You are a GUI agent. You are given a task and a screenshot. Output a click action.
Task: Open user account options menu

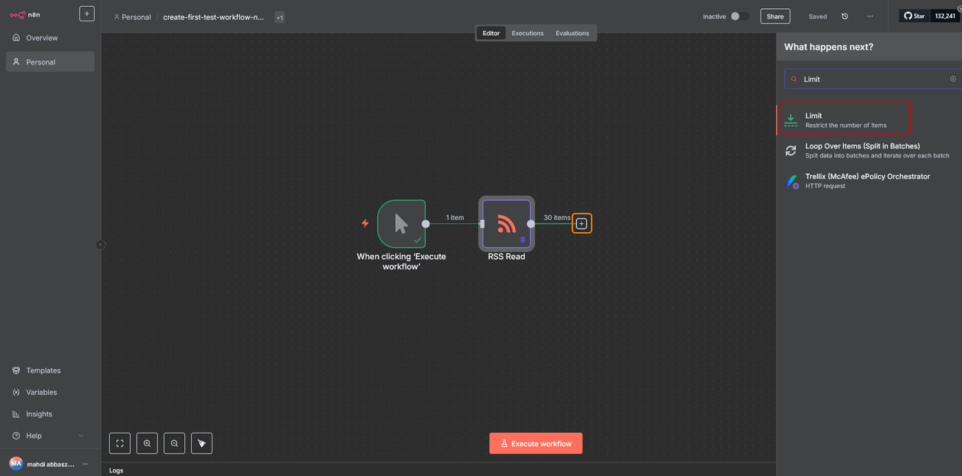(x=85, y=464)
